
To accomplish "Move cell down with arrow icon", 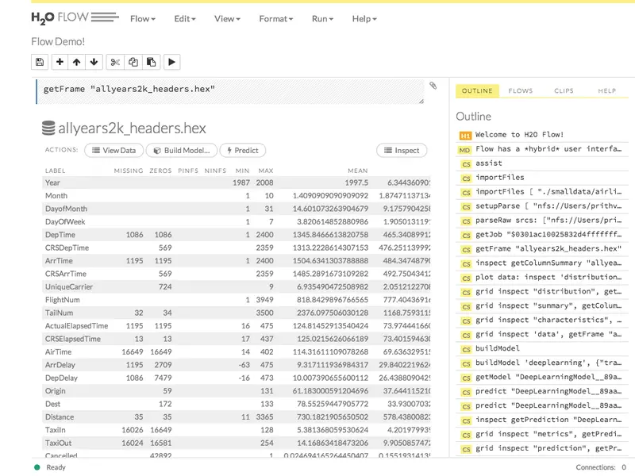I will click(x=94, y=62).
